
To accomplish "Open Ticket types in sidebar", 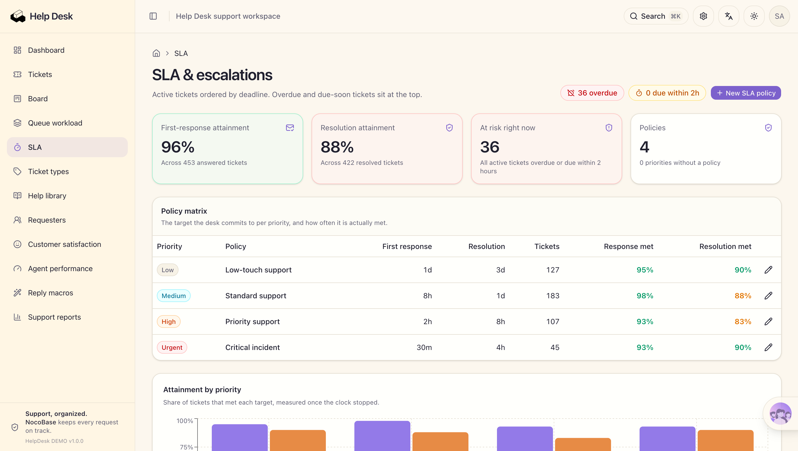I will click(67, 171).
